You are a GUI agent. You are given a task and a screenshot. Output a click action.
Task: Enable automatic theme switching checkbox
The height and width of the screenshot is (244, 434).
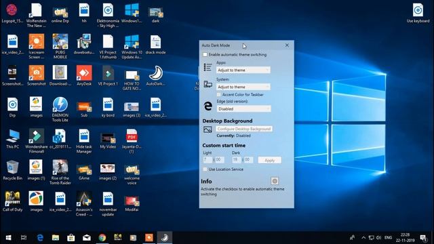click(205, 54)
